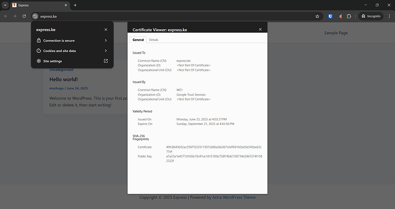Open the Chrome three-dot menu
The image size is (395, 209).
[389, 17]
